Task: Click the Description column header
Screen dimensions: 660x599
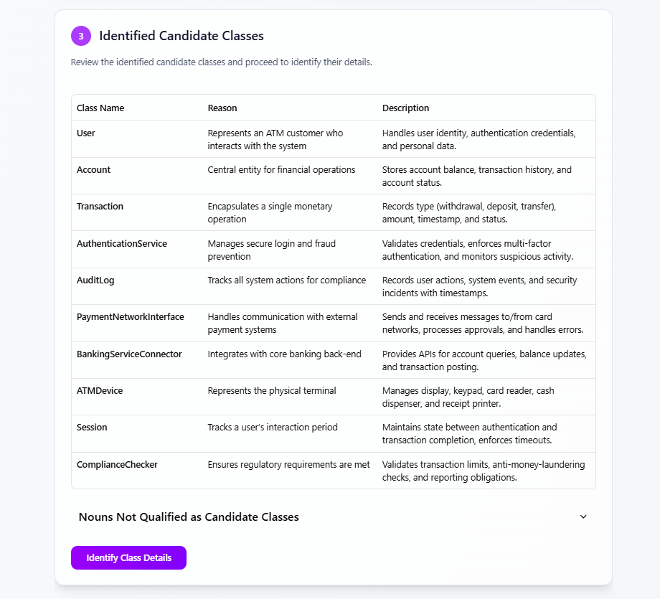Action: click(x=405, y=108)
